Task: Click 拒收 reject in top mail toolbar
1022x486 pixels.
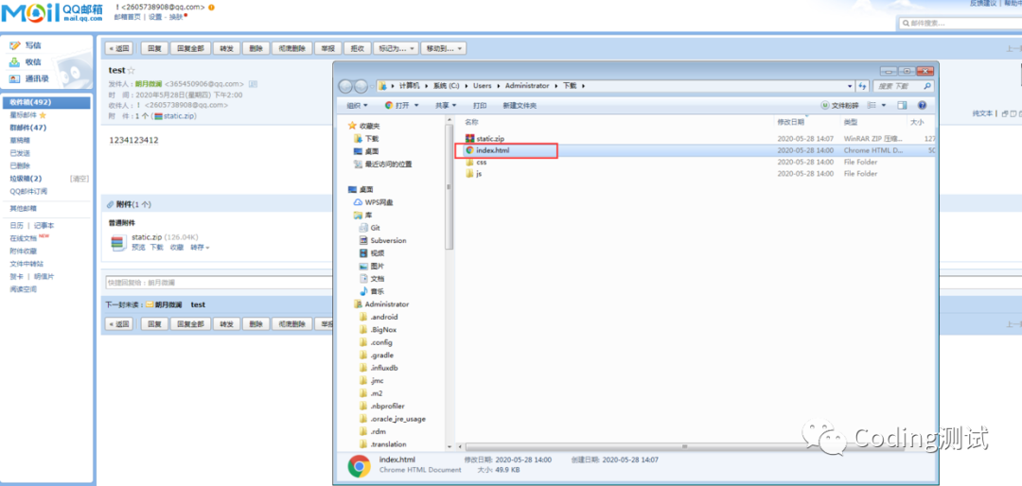Action: pos(358,48)
